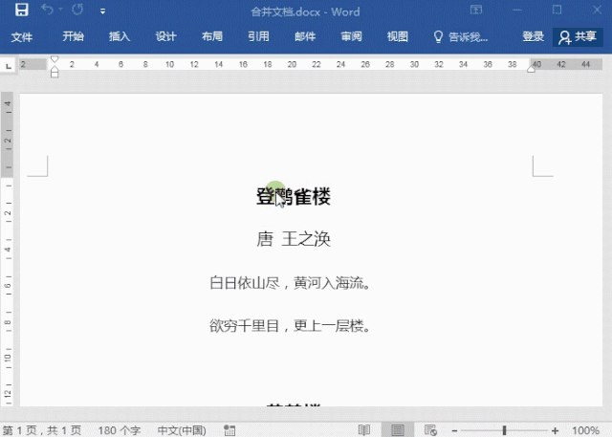Open the 文件 menu
The width and height of the screenshot is (612, 437).
21,37
